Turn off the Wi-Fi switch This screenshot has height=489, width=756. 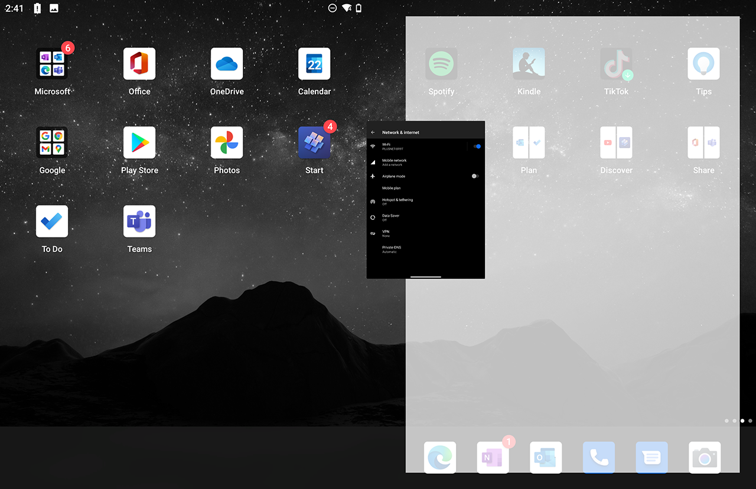click(x=477, y=146)
